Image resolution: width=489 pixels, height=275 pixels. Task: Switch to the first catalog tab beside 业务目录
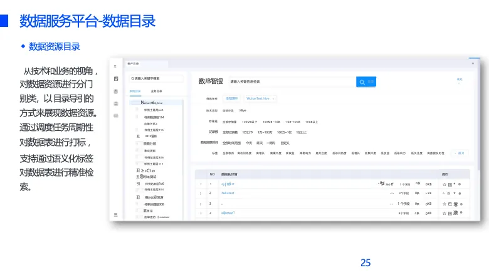(x=135, y=91)
